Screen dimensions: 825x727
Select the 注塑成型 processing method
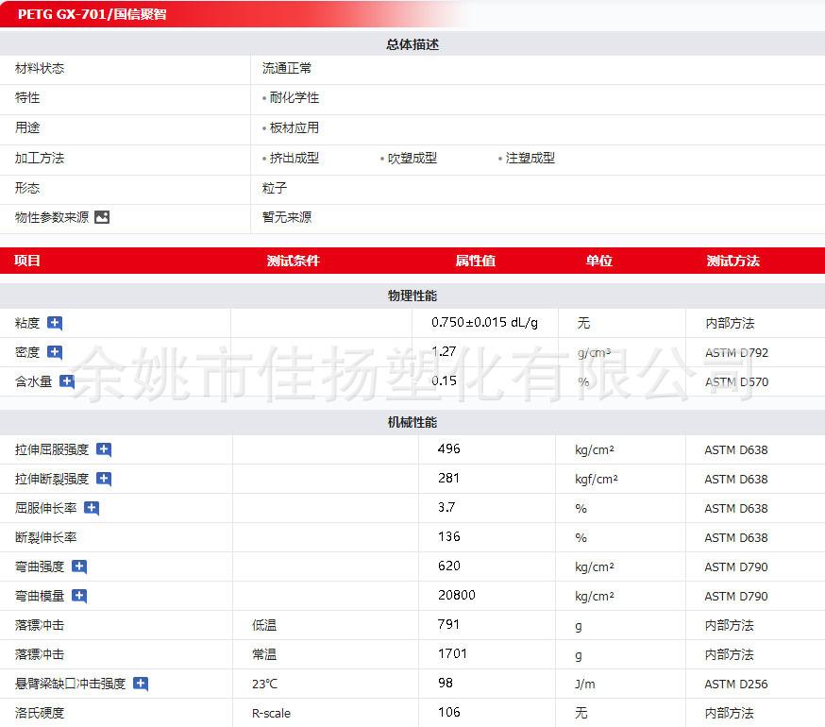point(530,158)
